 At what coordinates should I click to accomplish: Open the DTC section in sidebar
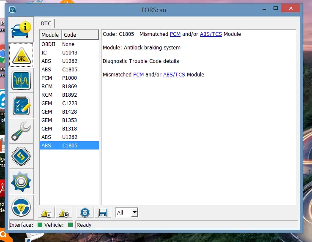tap(21, 55)
